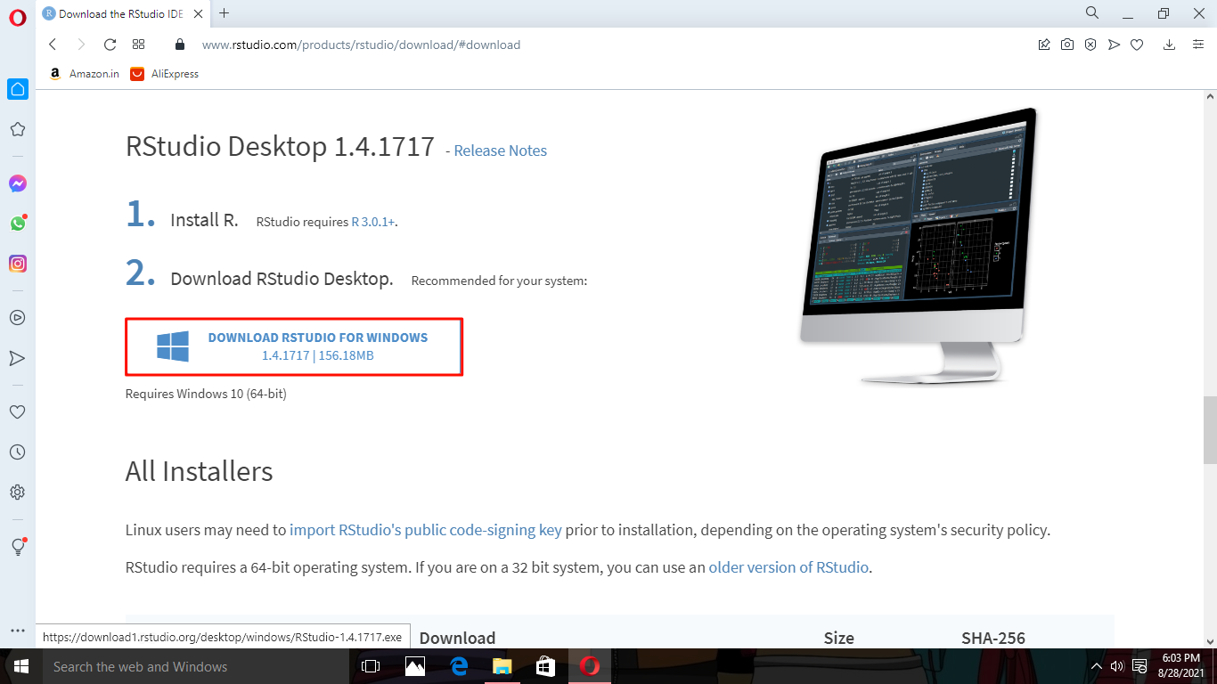
Task: Click the SHA-256 table column header
Action: coord(993,638)
